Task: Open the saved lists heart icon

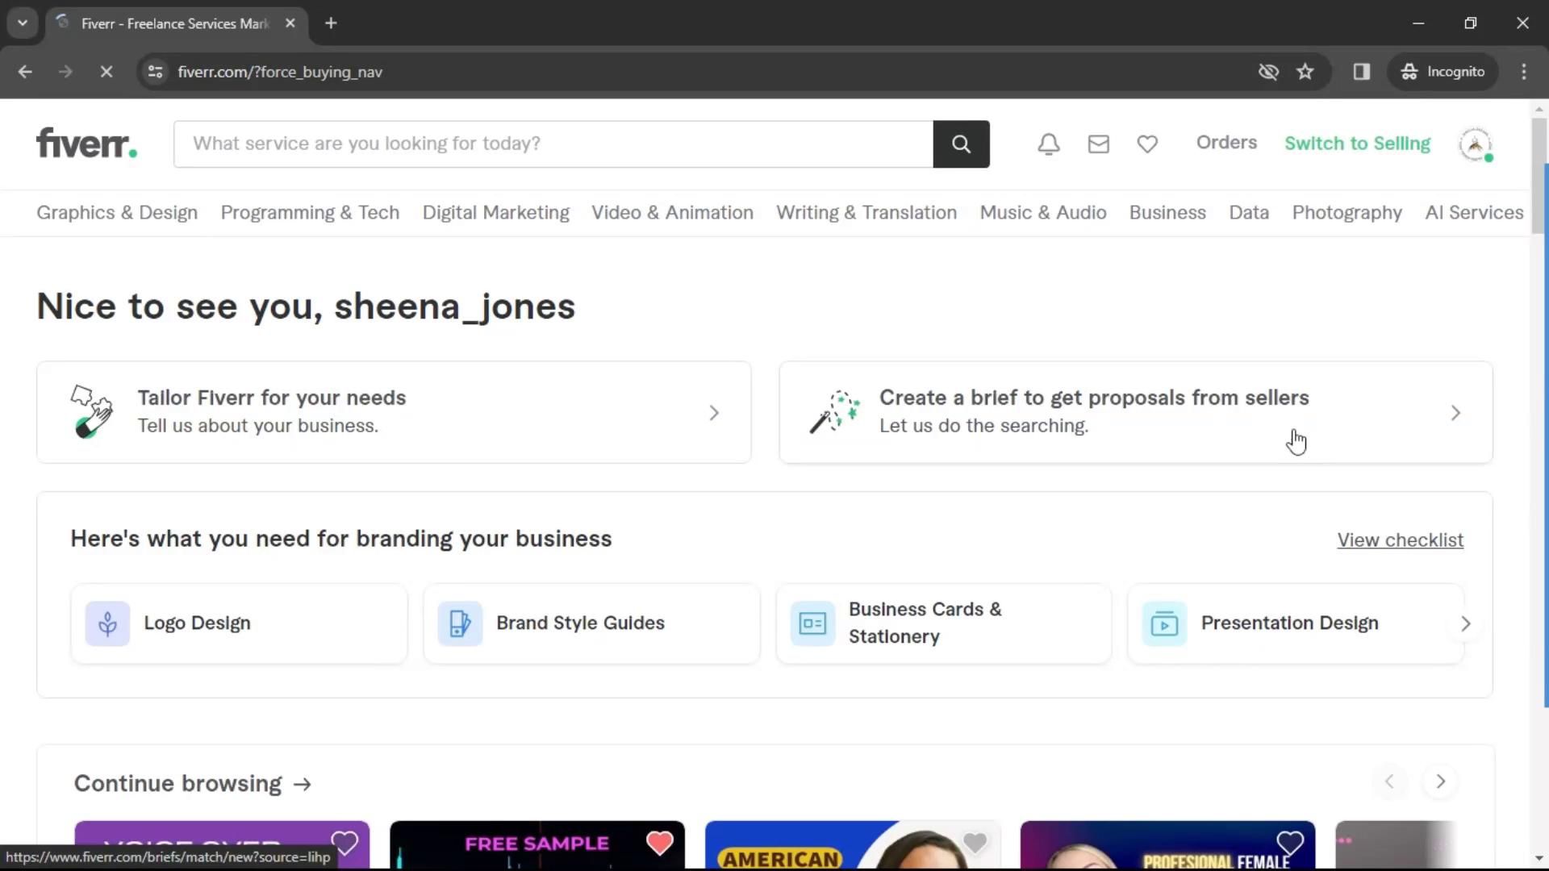Action: pyautogui.click(x=1147, y=144)
